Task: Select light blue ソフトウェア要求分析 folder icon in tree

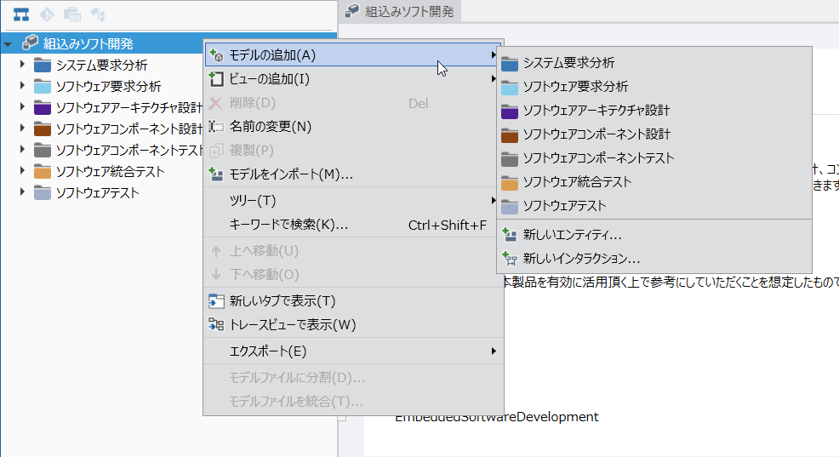Action: 43,87
